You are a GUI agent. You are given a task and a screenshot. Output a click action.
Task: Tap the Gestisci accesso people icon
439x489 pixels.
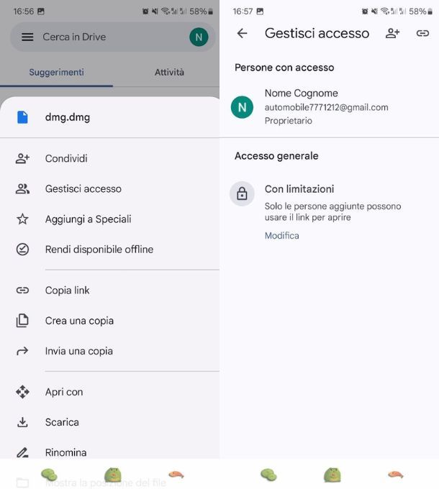click(x=22, y=188)
